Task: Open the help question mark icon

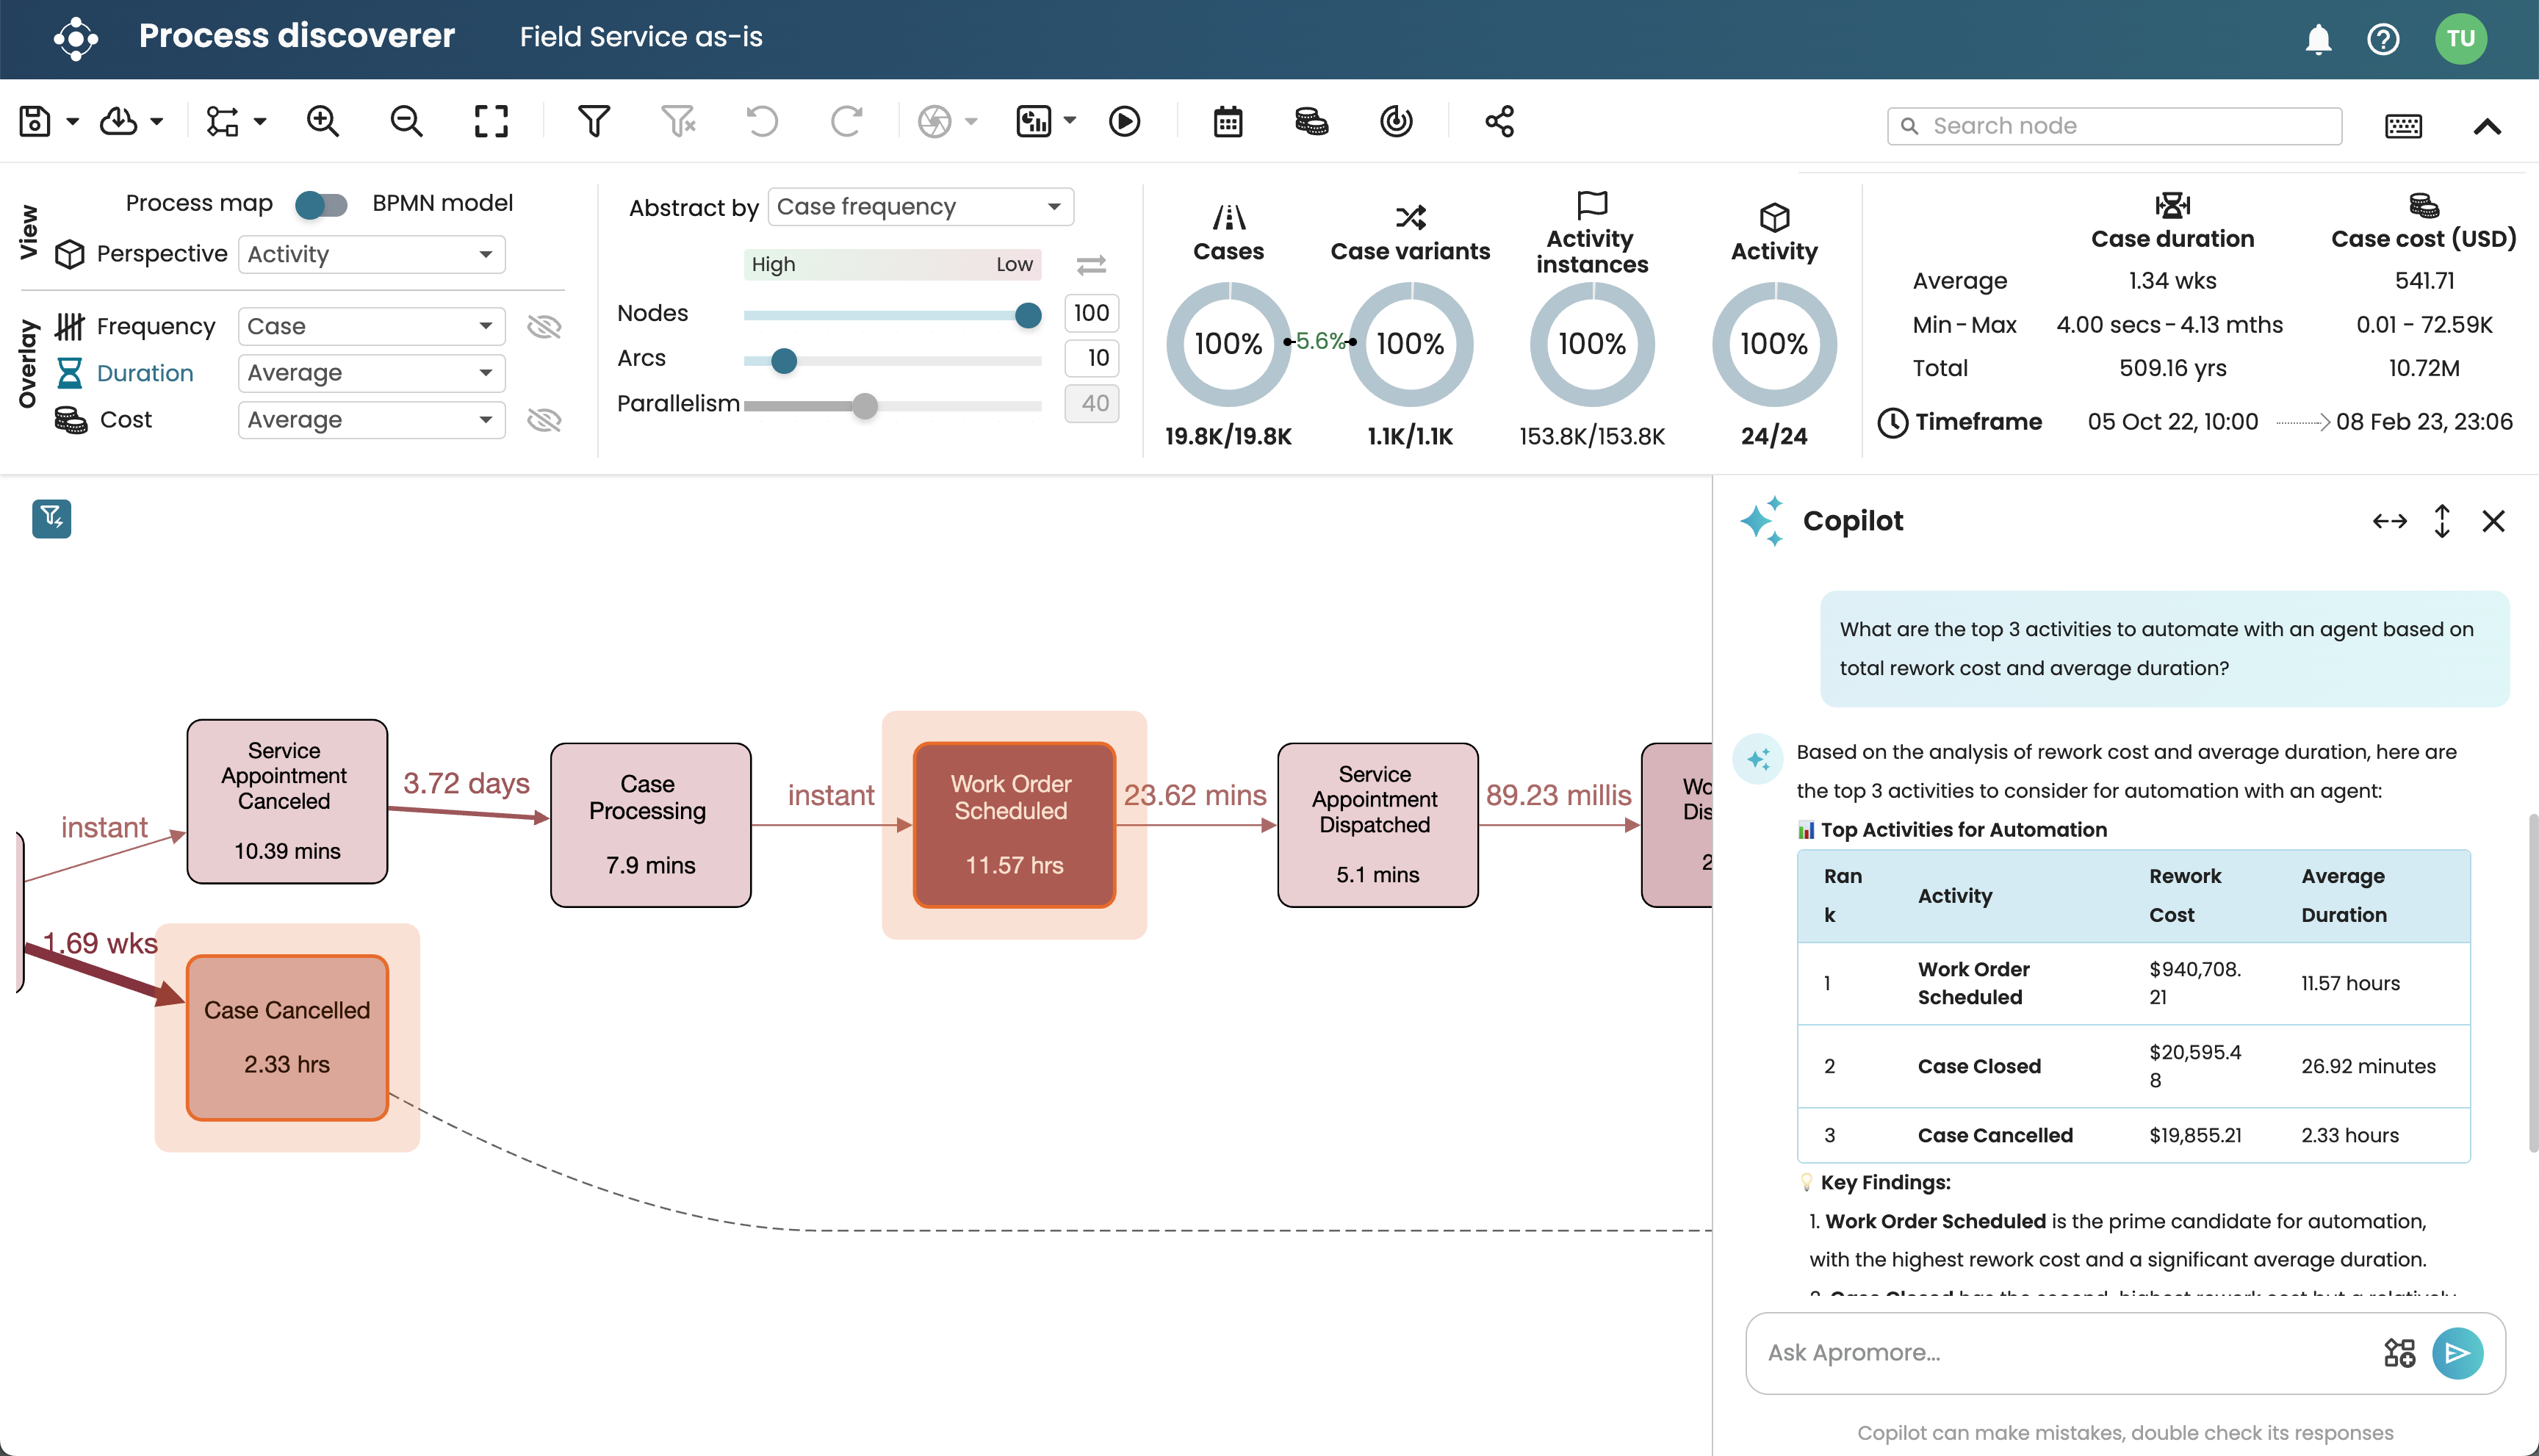Action: click(2383, 39)
